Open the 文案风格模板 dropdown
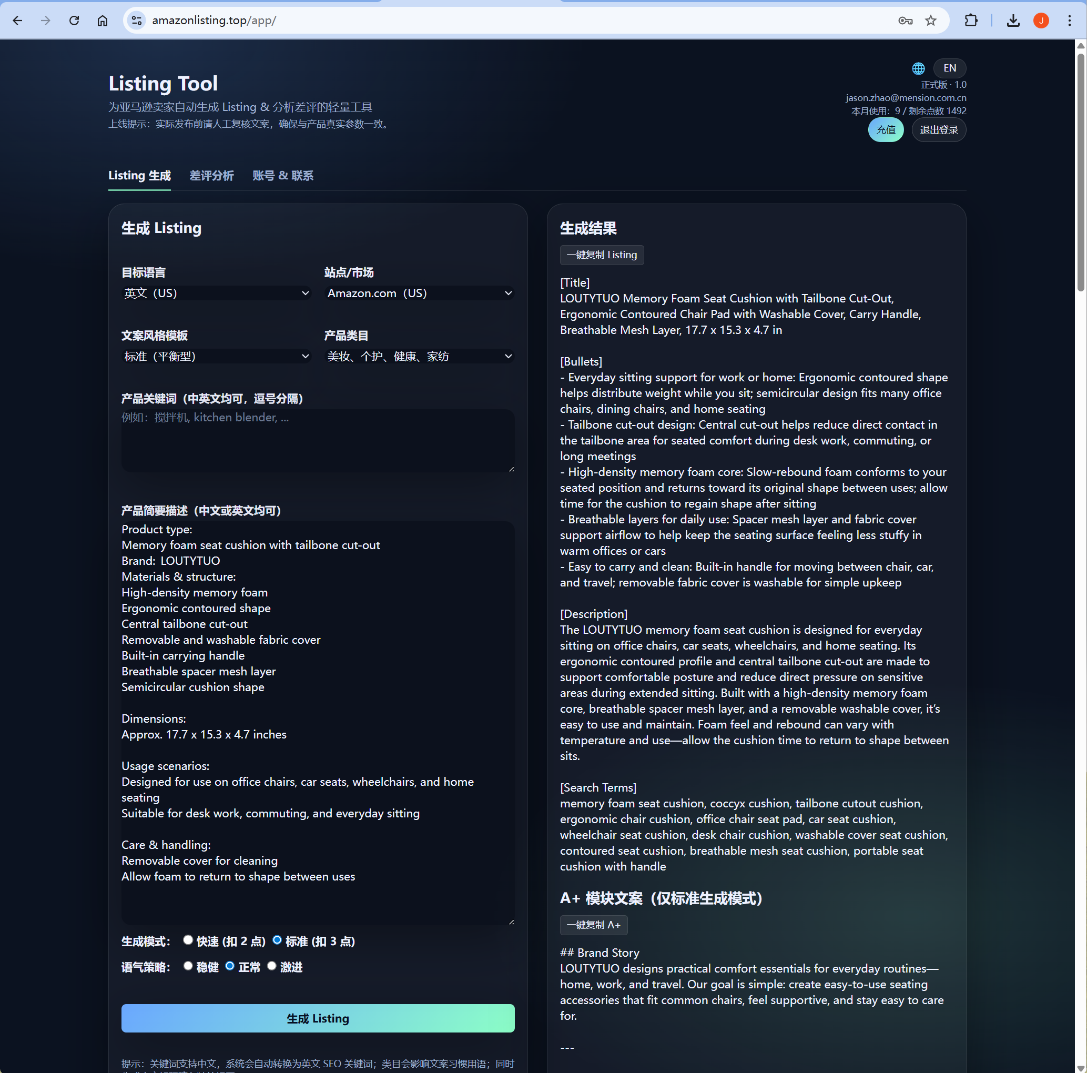Image resolution: width=1087 pixels, height=1073 pixels. [x=217, y=356]
